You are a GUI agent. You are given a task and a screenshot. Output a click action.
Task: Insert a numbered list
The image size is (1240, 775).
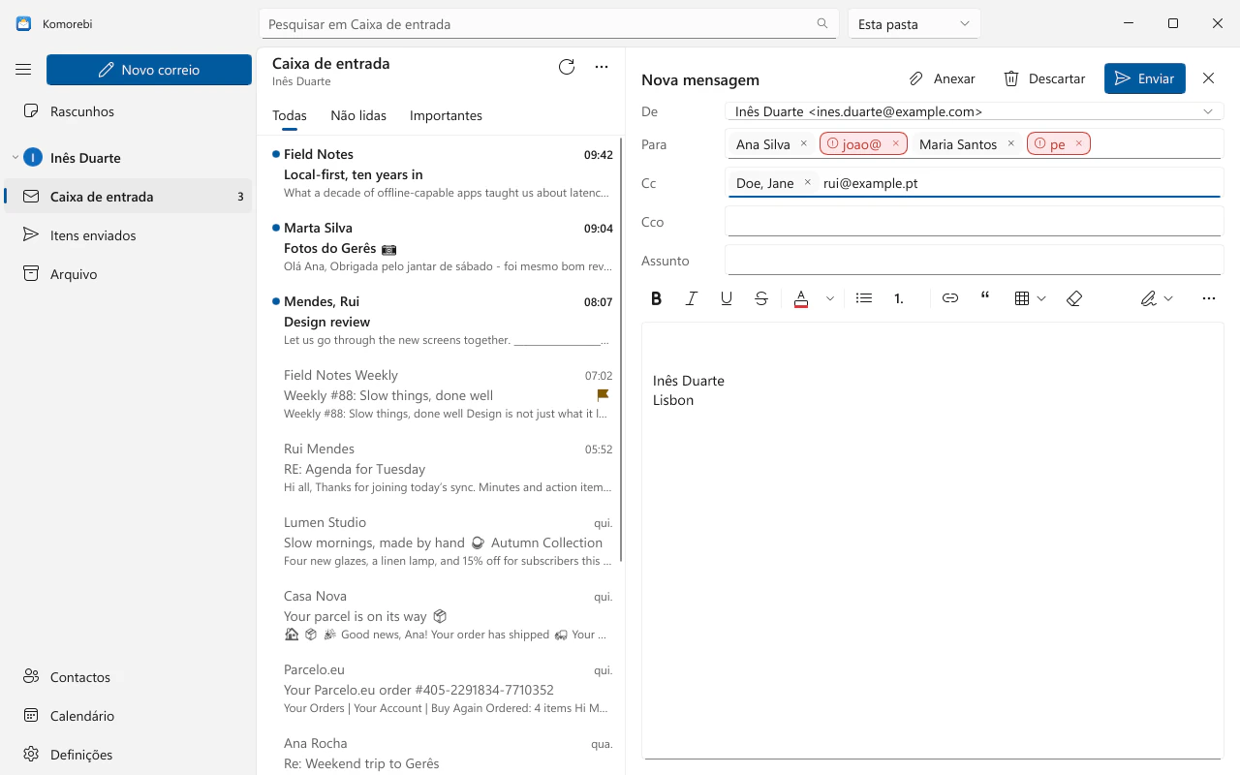pos(899,298)
